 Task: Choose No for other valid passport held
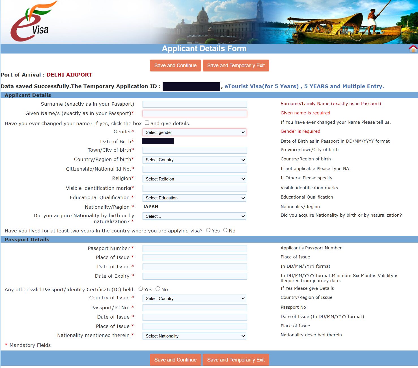pos(158,289)
